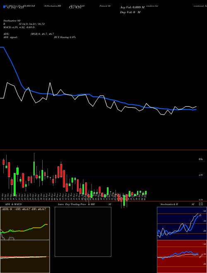Click the 'ADX & MACD' panel title
The height and width of the screenshot is (273, 207).
coord(13,204)
